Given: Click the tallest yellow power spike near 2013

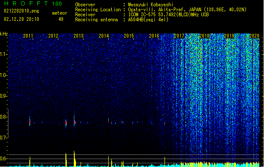Looking at the screenshot, I should [x=74, y=159].
